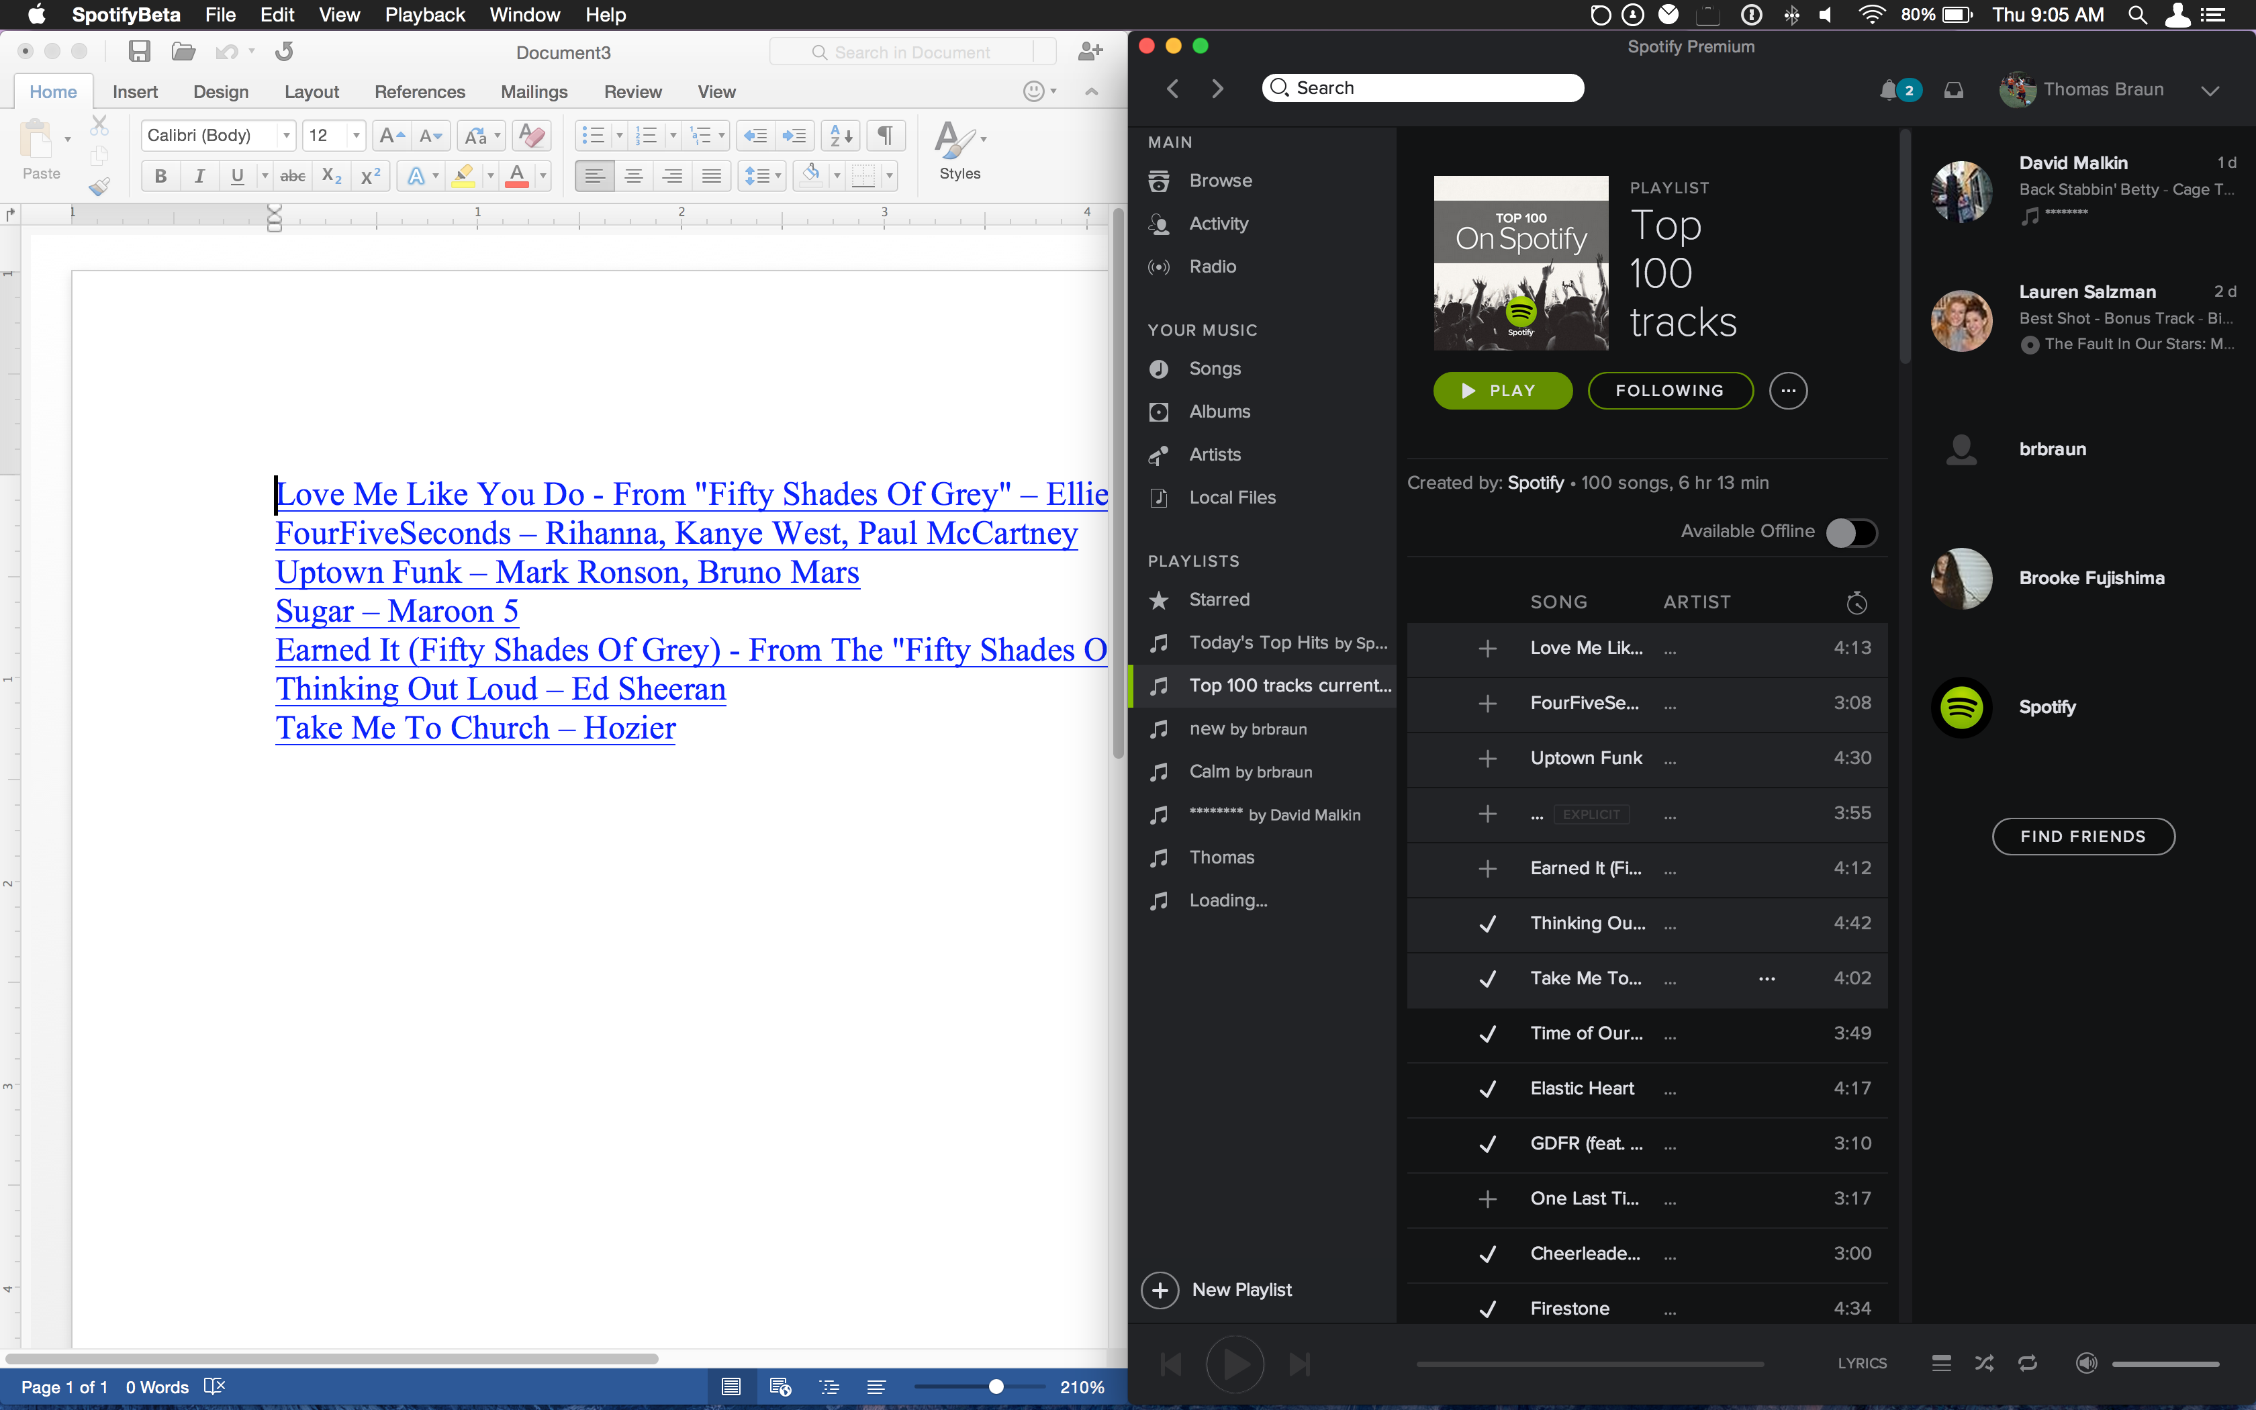This screenshot has height=1410, width=2256.
Task: Open the Calibri (Body) font dropdown
Action: [286, 136]
